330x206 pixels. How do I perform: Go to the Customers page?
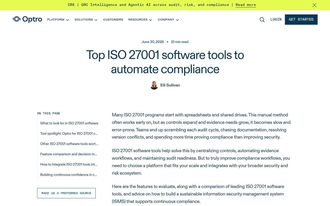[113, 20]
